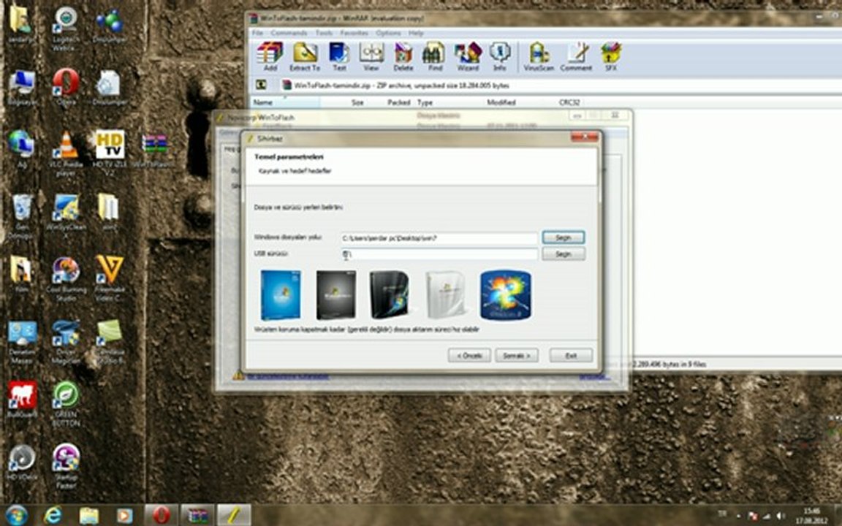
Task: Open the Tools menu in WinRAR
Action: click(324, 33)
